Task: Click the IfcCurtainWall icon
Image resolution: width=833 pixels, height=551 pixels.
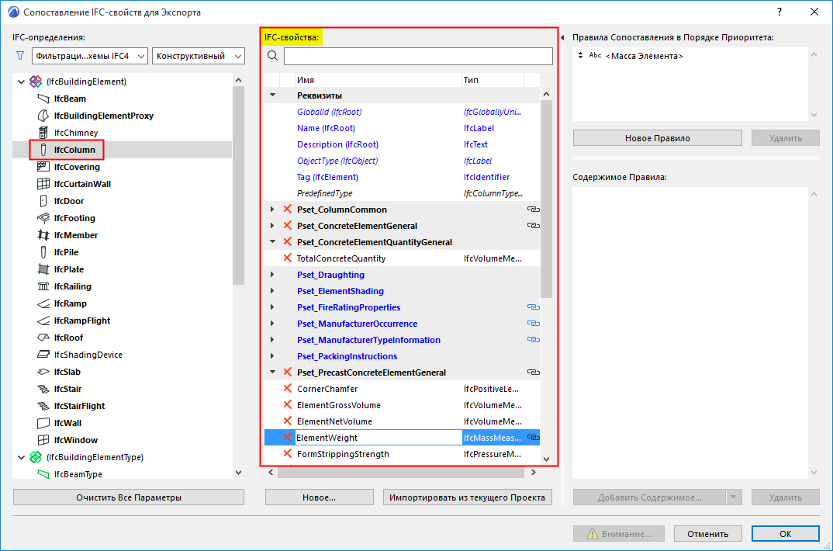Action: [43, 184]
